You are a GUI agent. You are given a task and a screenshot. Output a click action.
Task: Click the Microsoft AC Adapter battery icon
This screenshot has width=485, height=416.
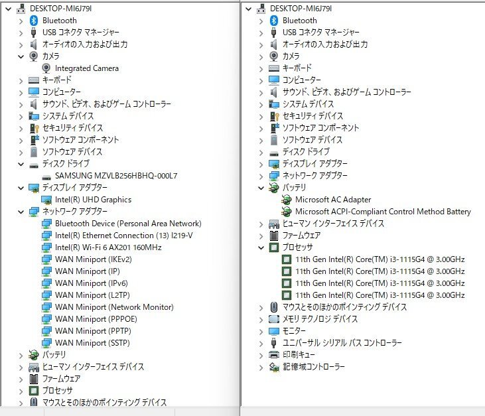tap(287, 200)
